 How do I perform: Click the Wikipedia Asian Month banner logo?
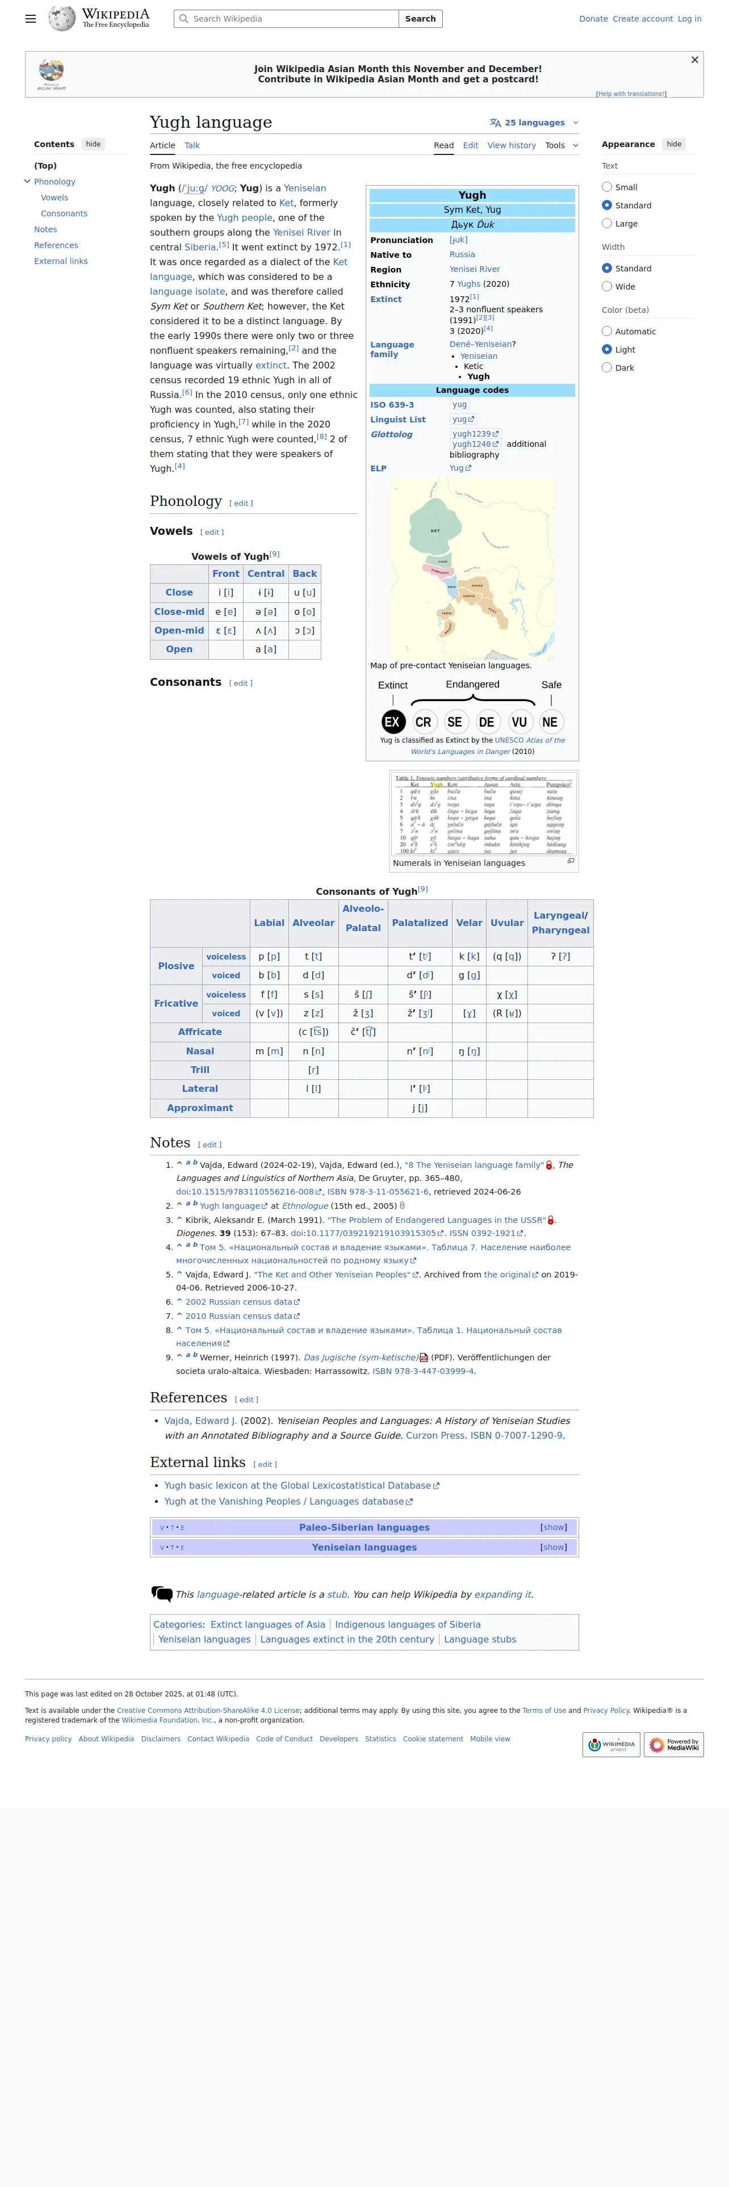point(52,74)
